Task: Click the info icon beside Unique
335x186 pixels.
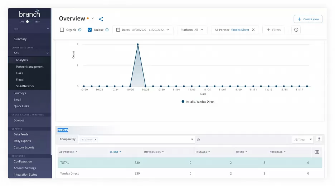Action: tap(107, 30)
